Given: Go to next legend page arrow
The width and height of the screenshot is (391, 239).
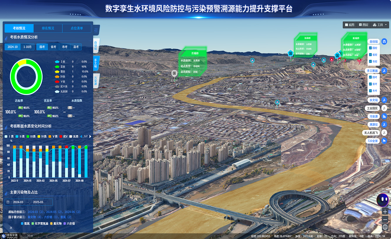Looking at the screenshot, I should (90, 137).
